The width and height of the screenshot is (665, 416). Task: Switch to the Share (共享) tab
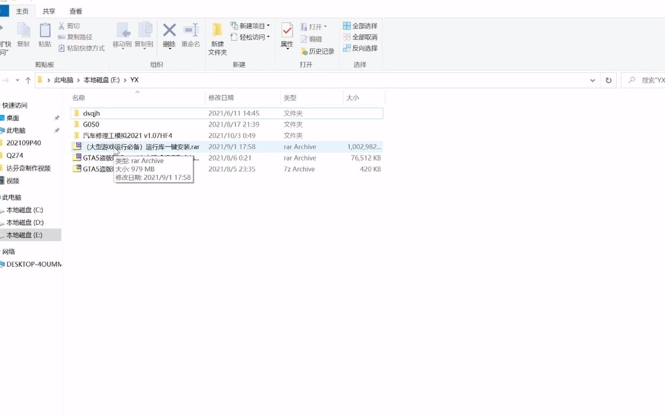coord(49,11)
